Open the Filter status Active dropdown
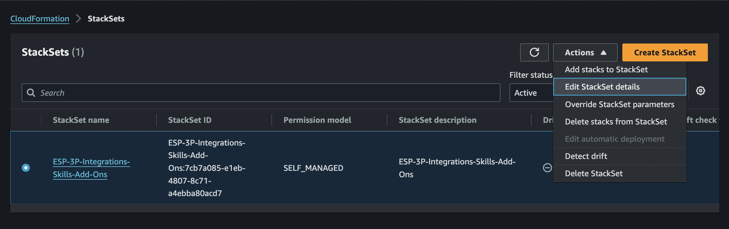 click(532, 93)
